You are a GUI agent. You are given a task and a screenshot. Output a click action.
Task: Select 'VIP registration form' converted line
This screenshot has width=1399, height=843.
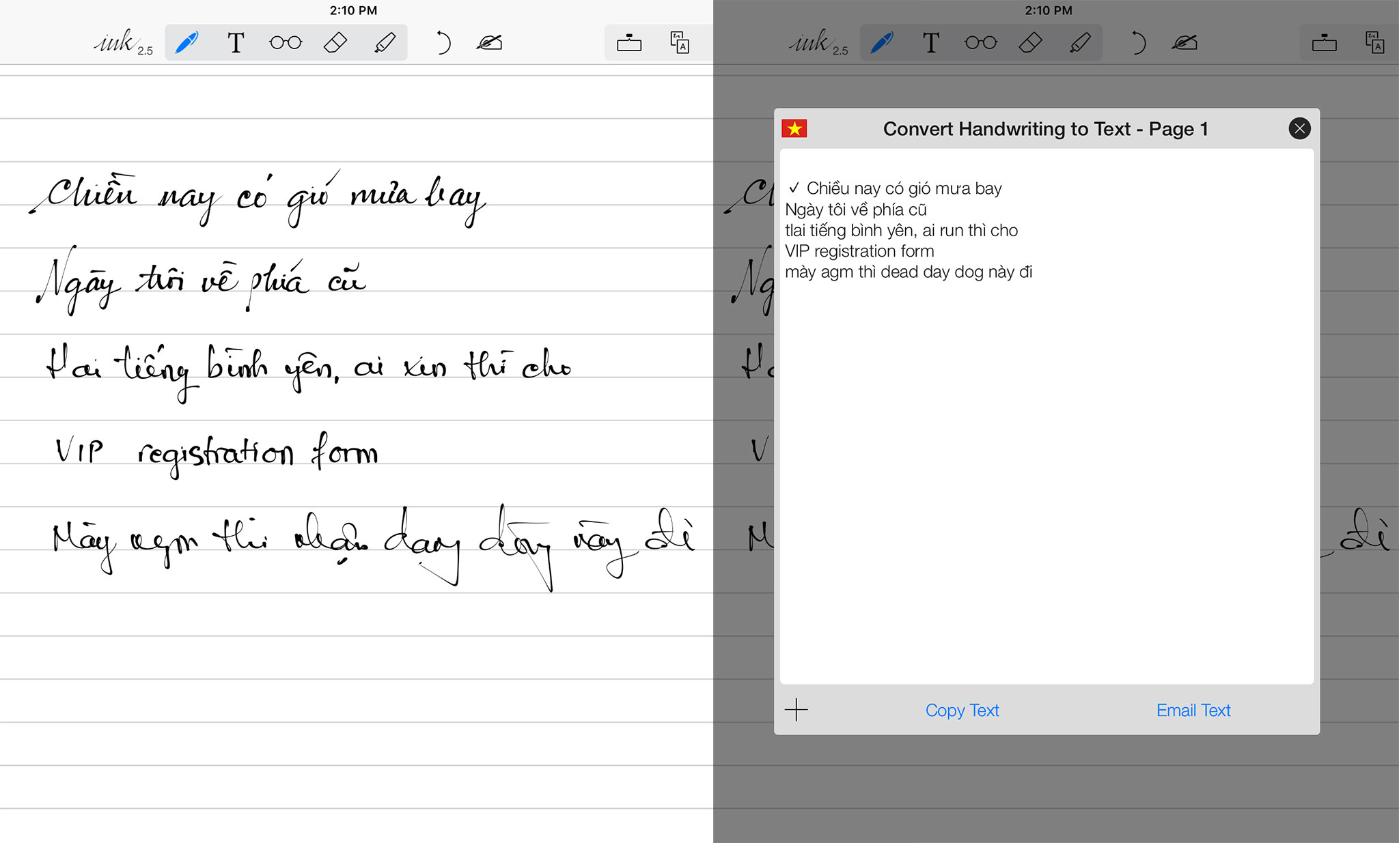(859, 251)
